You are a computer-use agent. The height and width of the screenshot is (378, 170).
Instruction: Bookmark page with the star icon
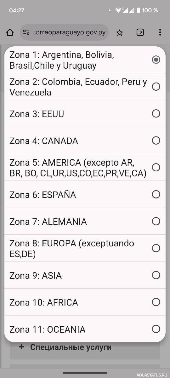point(120,32)
